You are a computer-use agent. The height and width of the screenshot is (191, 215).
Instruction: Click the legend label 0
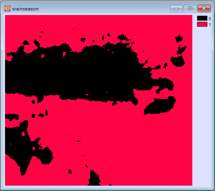pos(210,18)
